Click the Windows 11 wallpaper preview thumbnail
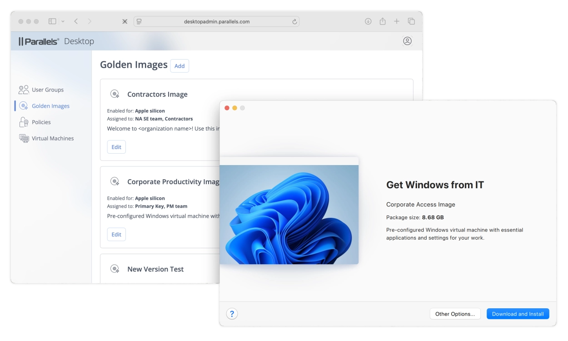 tap(289, 214)
